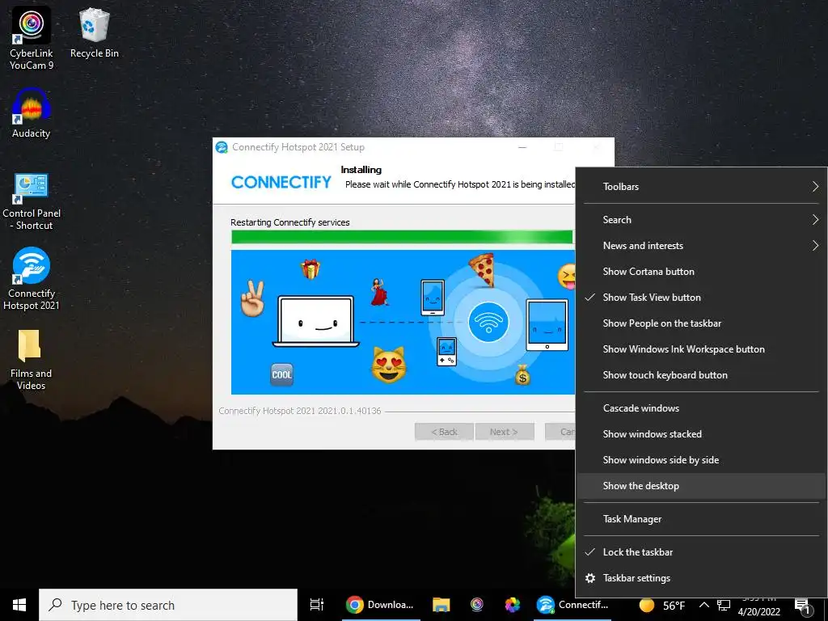This screenshot has width=828, height=621.
Task: Select the Audacity desktop shortcut
Action: click(x=32, y=113)
